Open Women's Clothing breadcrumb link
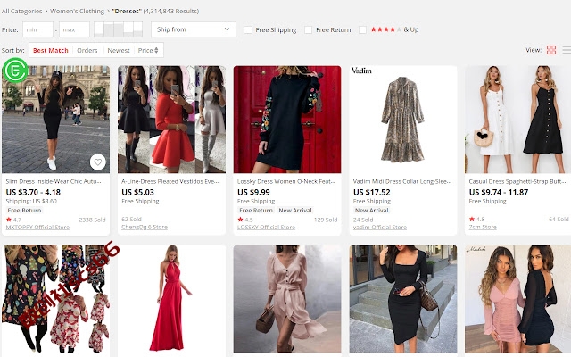The image size is (571, 357). click(x=77, y=11)
